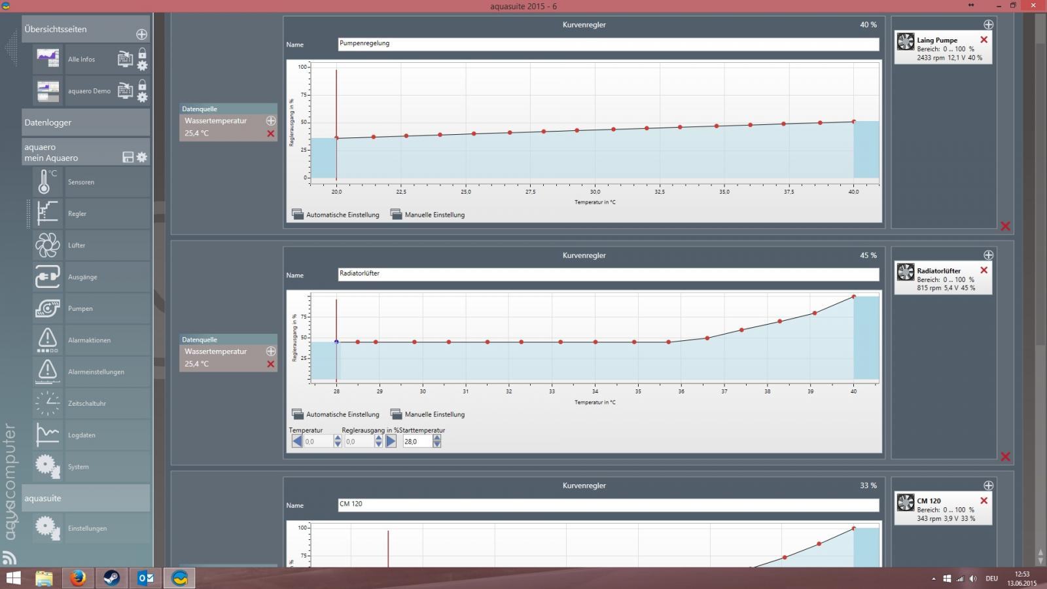
Task: Open Outlook from the taskbar
Action: [x=146, y=579]
